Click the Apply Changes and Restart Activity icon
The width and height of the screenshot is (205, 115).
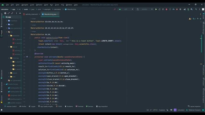160,9
